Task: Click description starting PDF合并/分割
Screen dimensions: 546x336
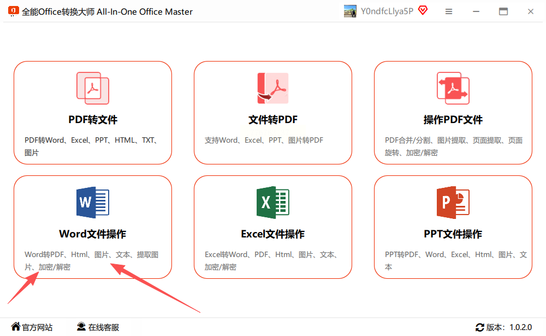Action: (454, 146)
